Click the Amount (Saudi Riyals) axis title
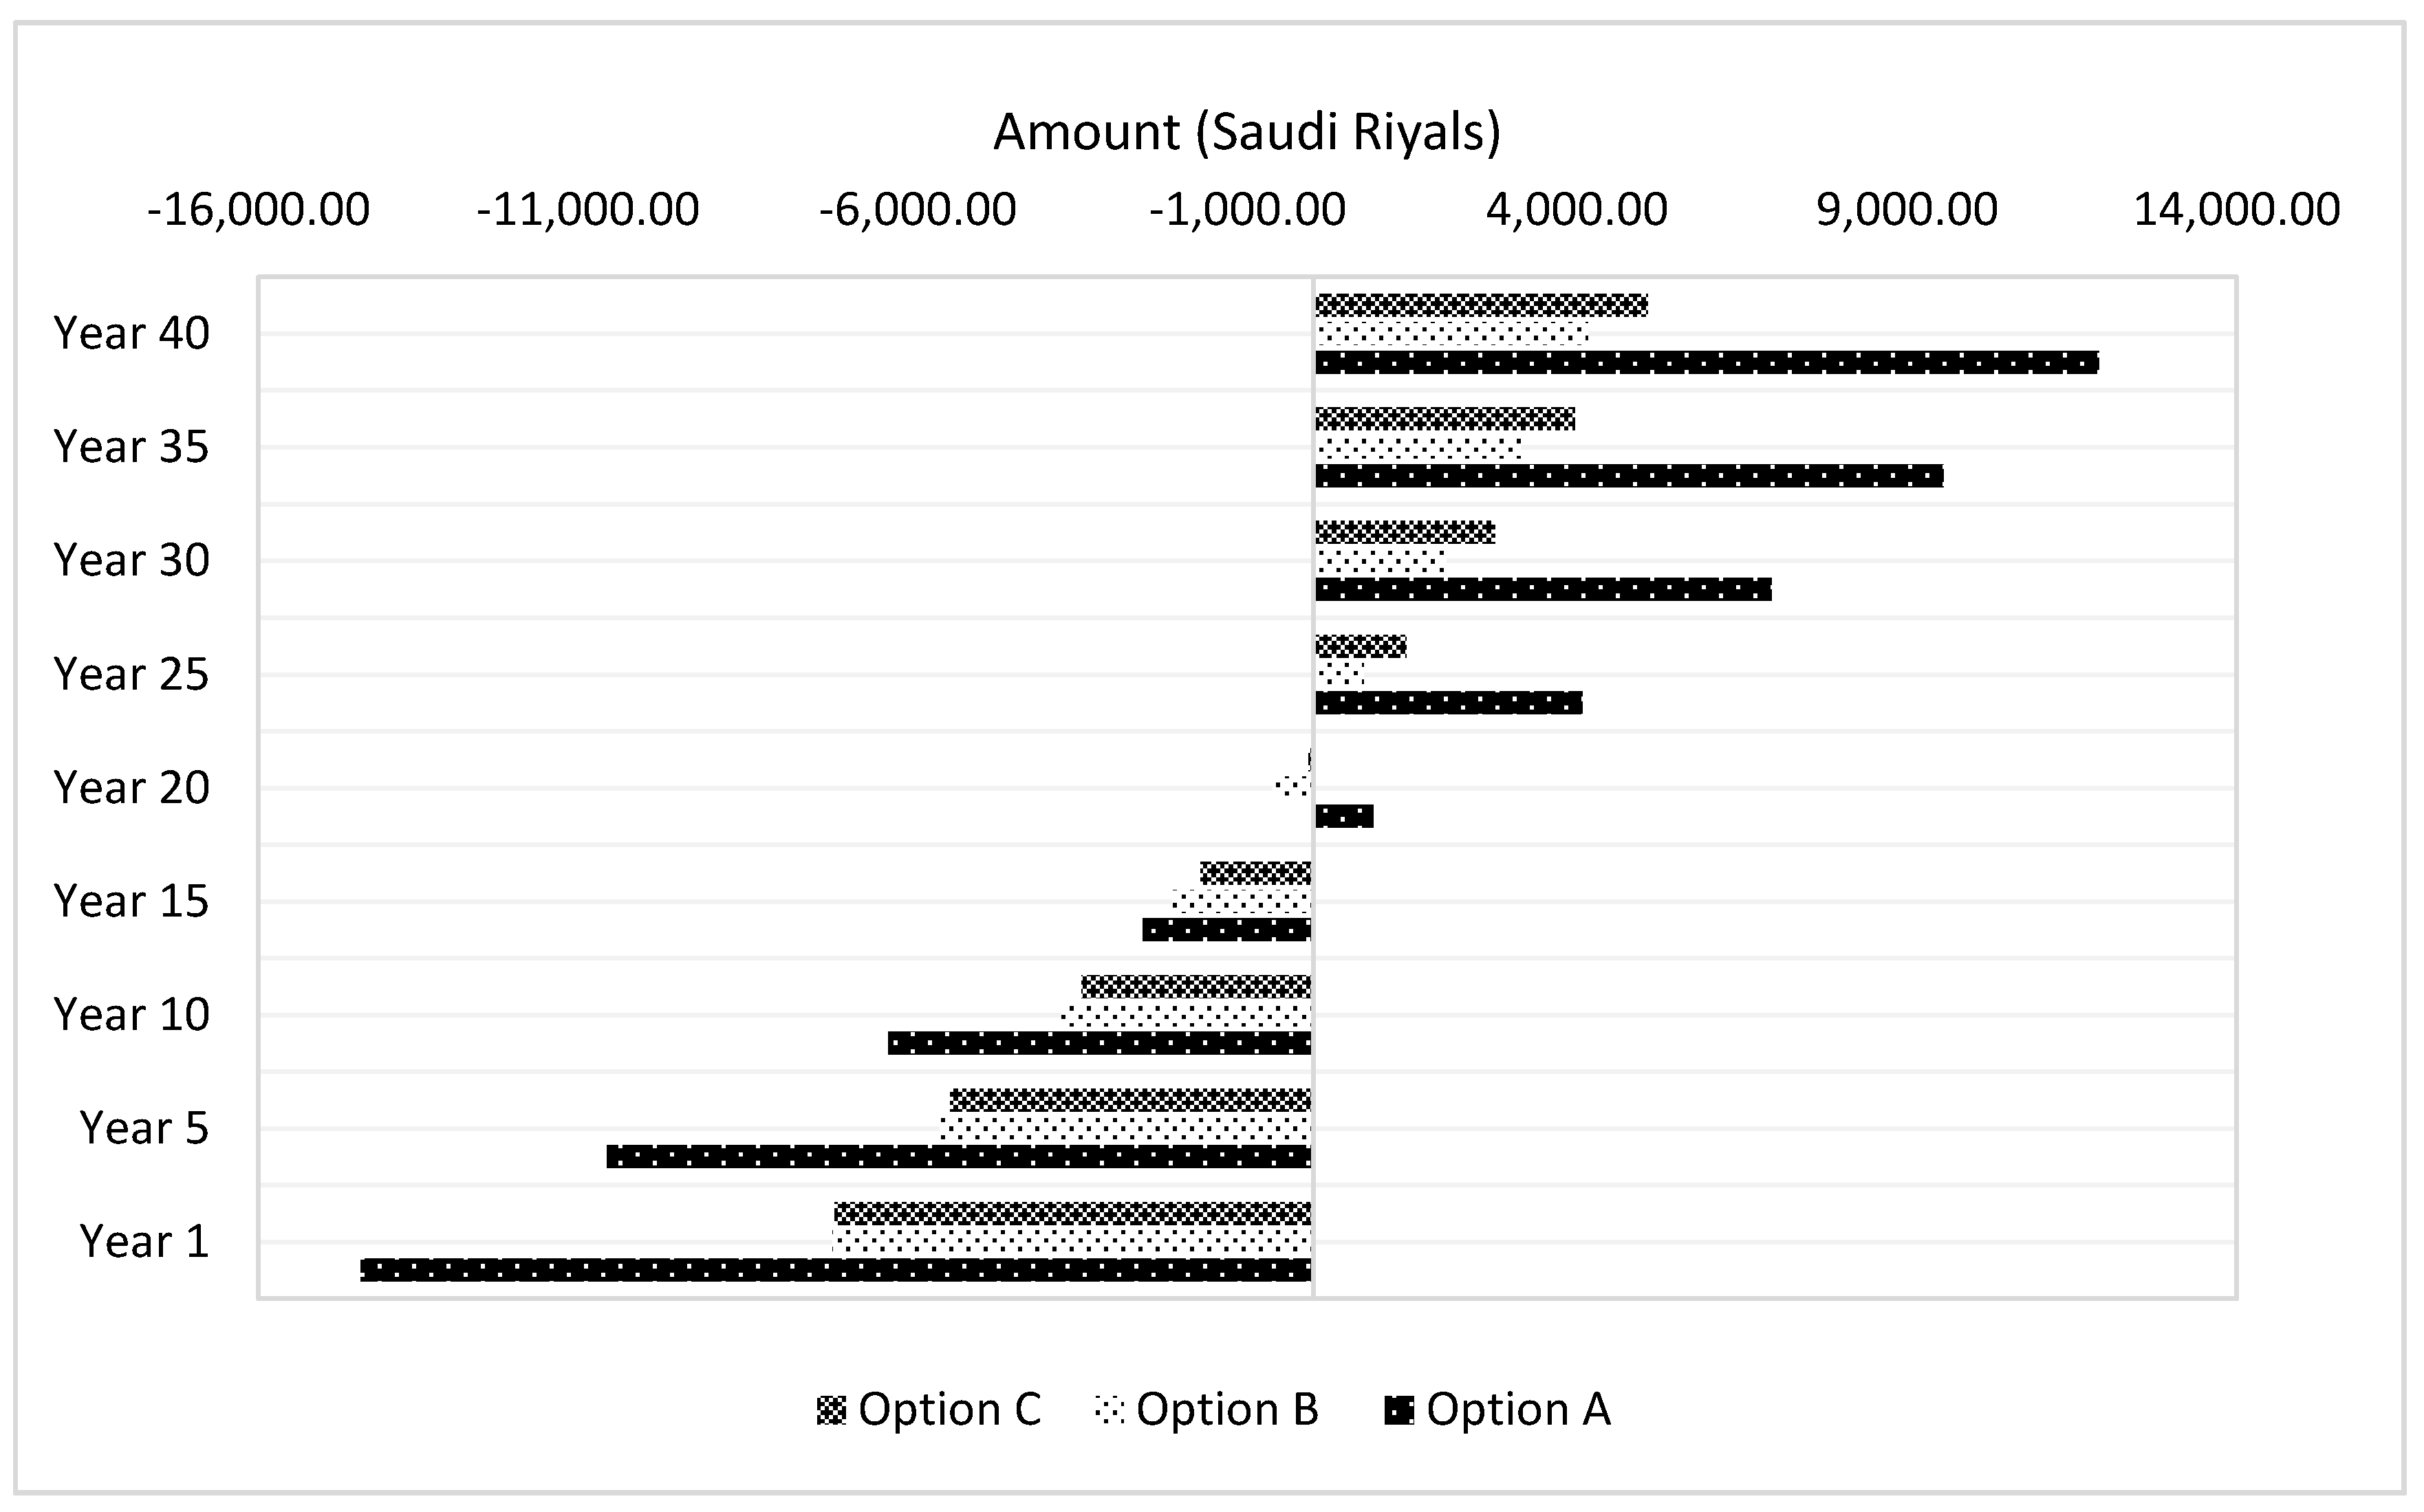Screen dimensions: 2424x1512 pyautogui.click(x=1246, y=132)
